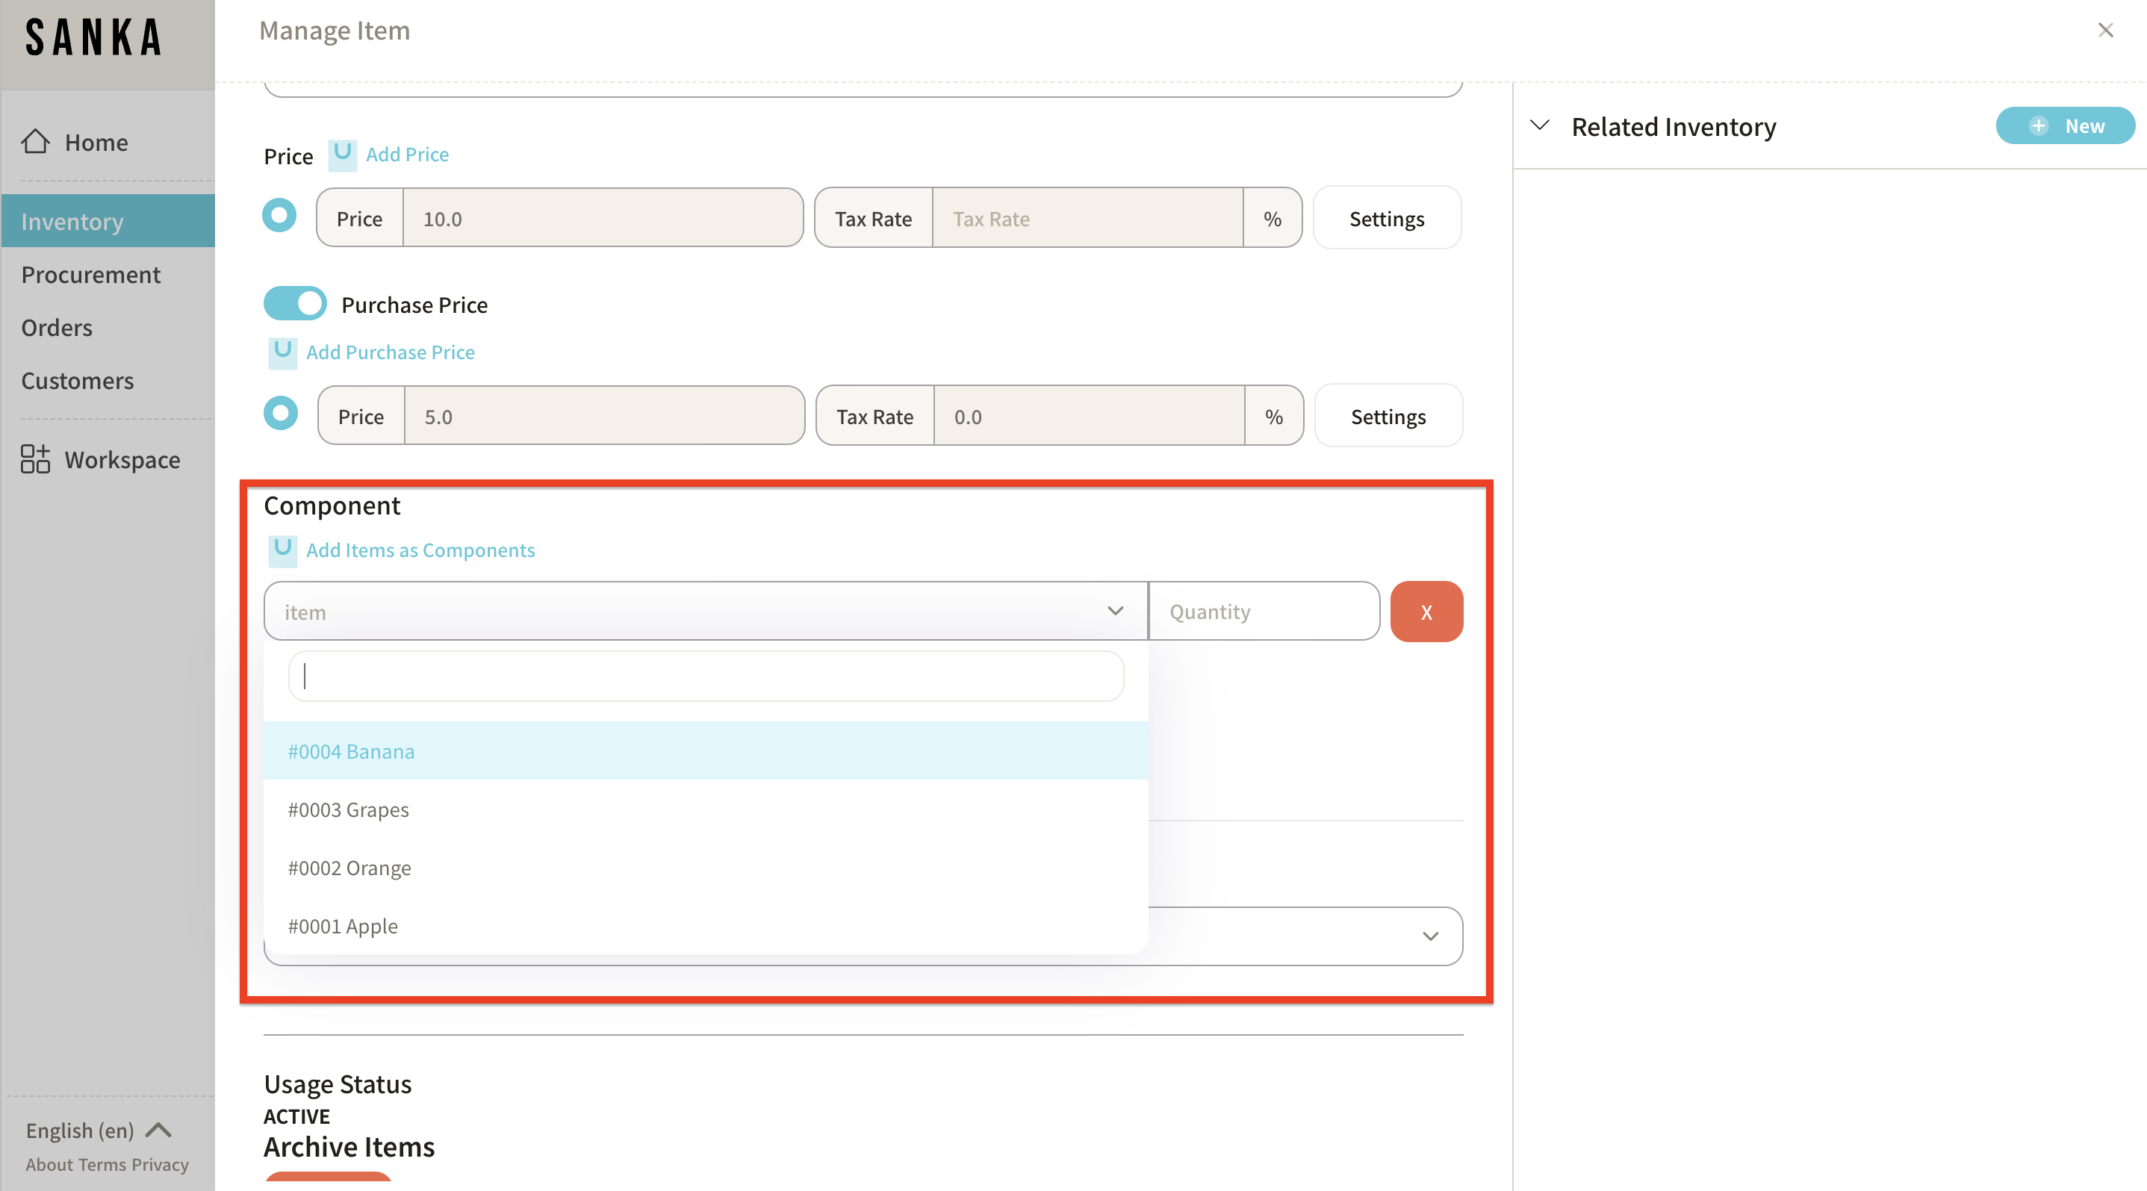This screenshot has width=2147, height=1191.
Task: Open Settings for the purchase price row
Action: click(1388, 416)
